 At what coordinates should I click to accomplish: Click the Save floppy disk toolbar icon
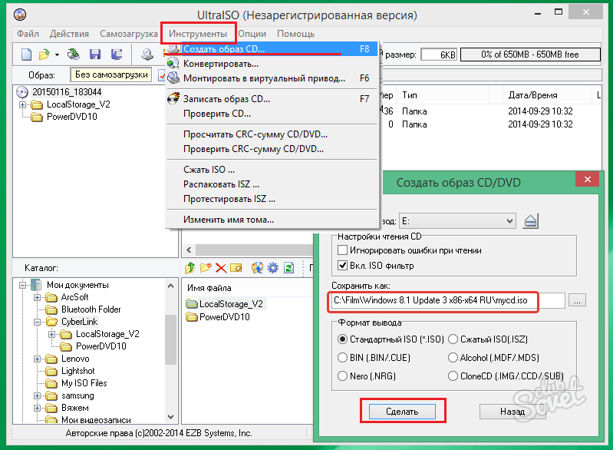(95, 55)
